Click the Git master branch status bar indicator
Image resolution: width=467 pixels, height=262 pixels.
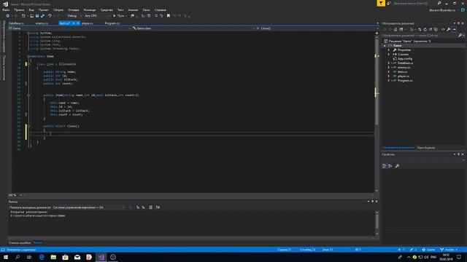pyautogui.click(x=449, y=250)
